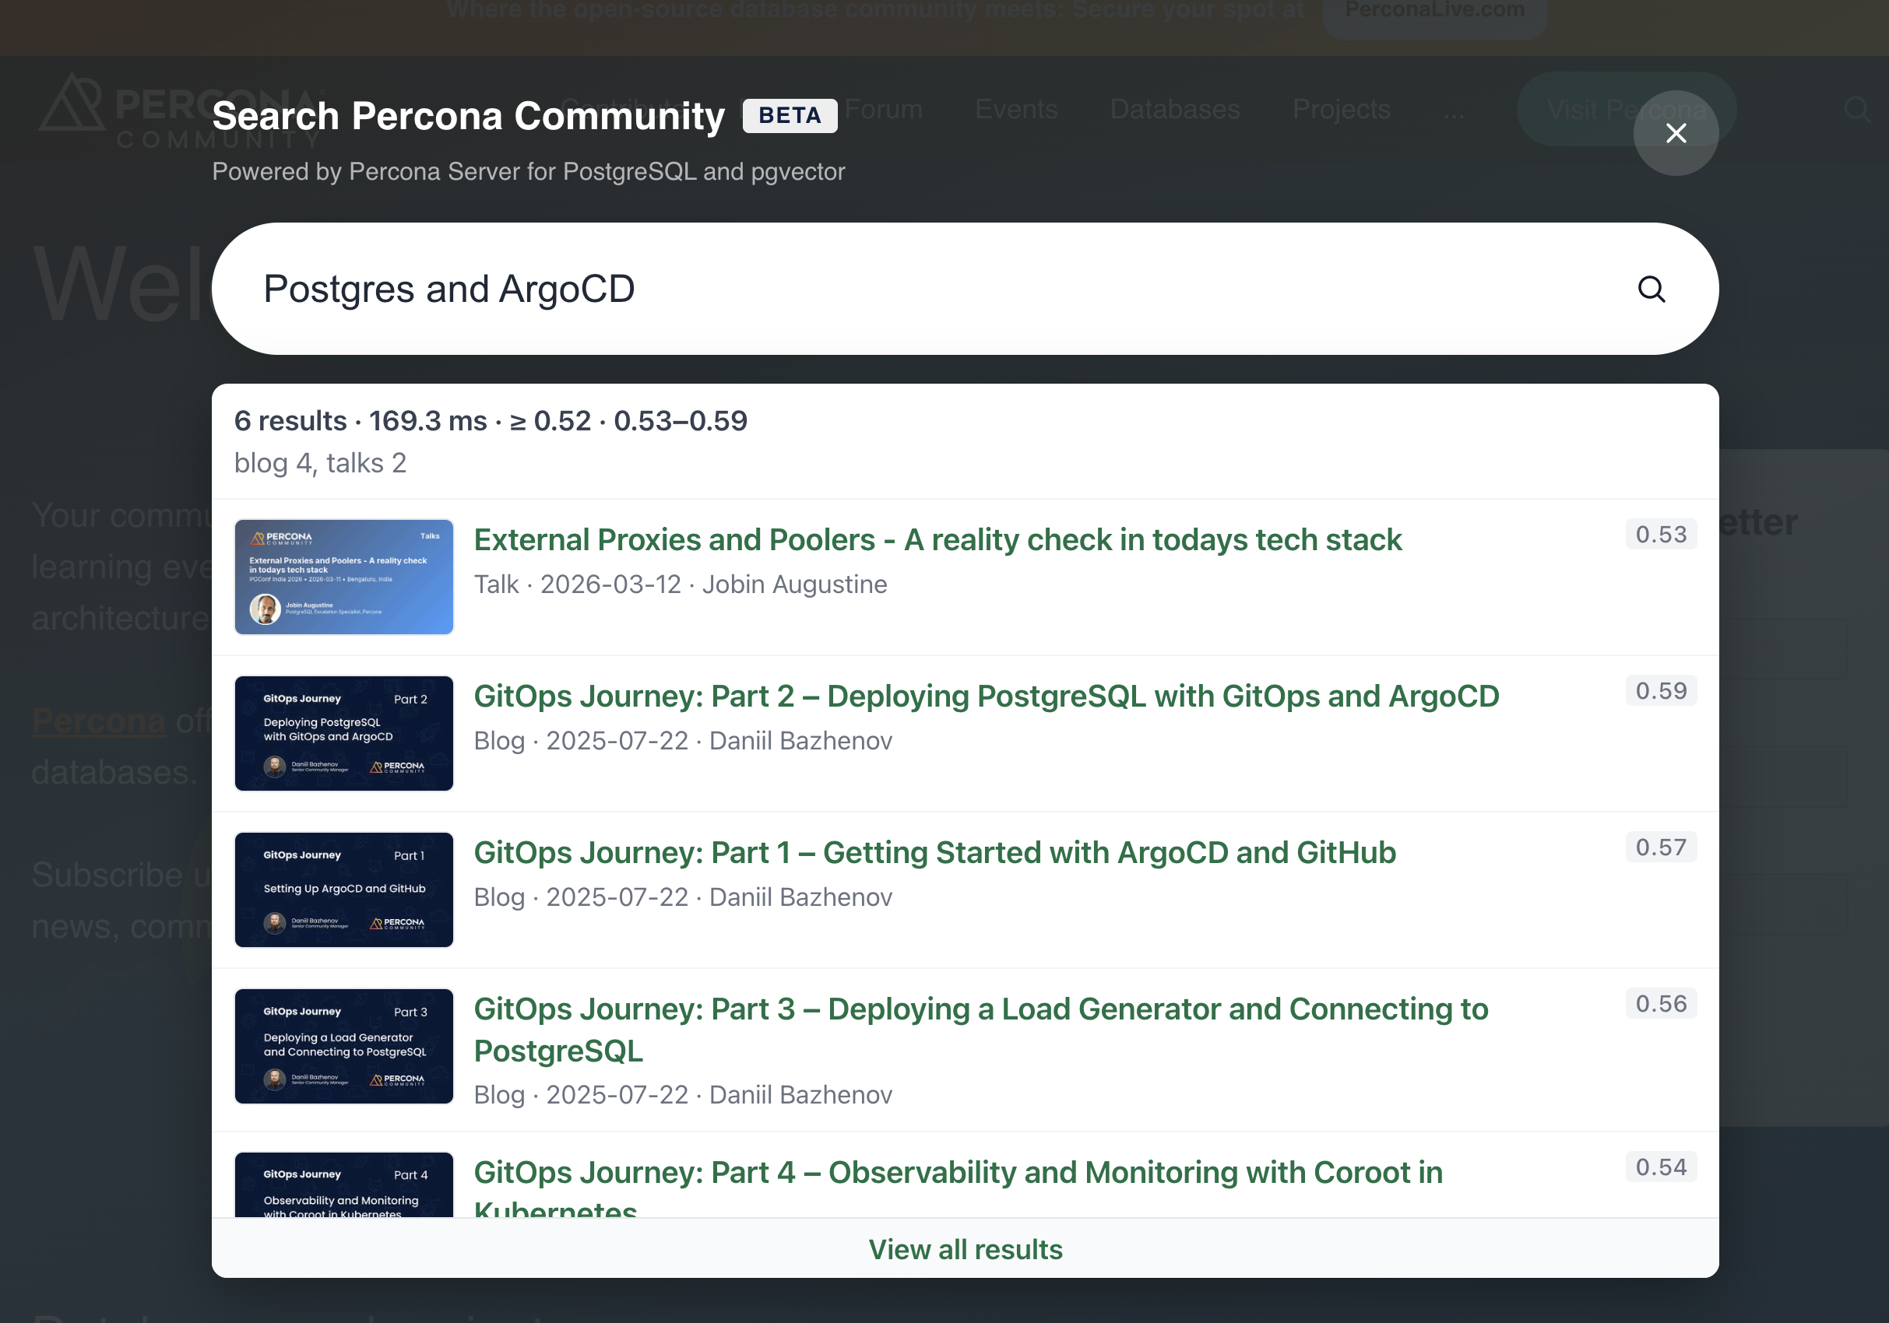Open 'External Proxies and Poolers' talk result

937,539
